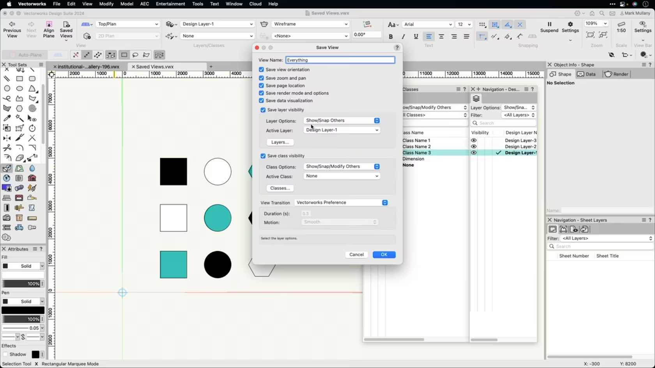This screenshot has width=655, height=368.
Task: Toggle visibility eye for Design Layer-2
Action: (474, 146)
